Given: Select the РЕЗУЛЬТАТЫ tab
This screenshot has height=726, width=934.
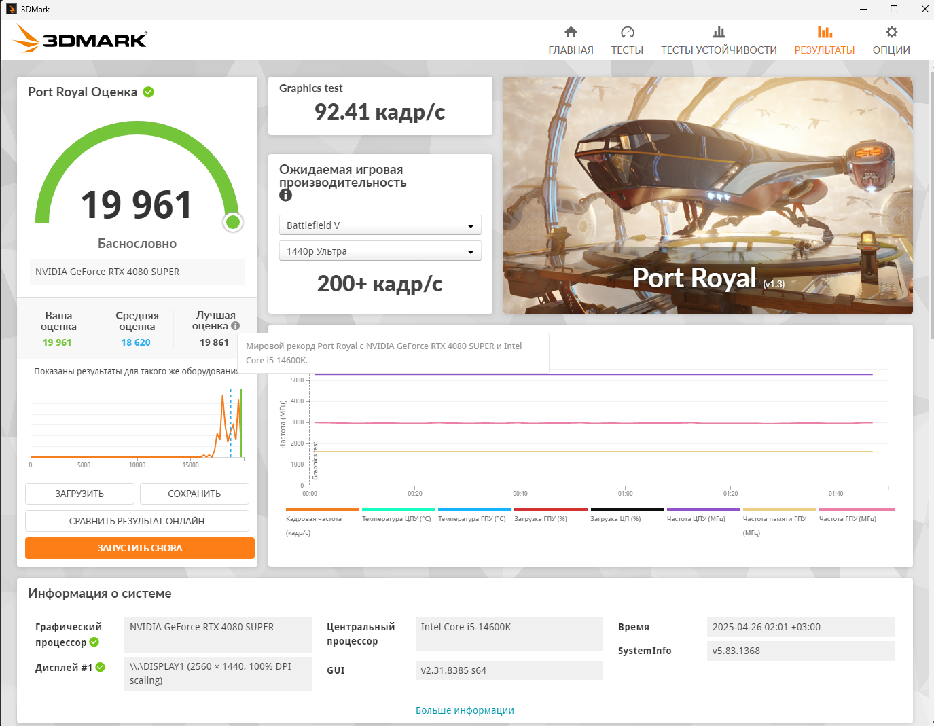Looking at the screenshot, I should tap(825, 40).
